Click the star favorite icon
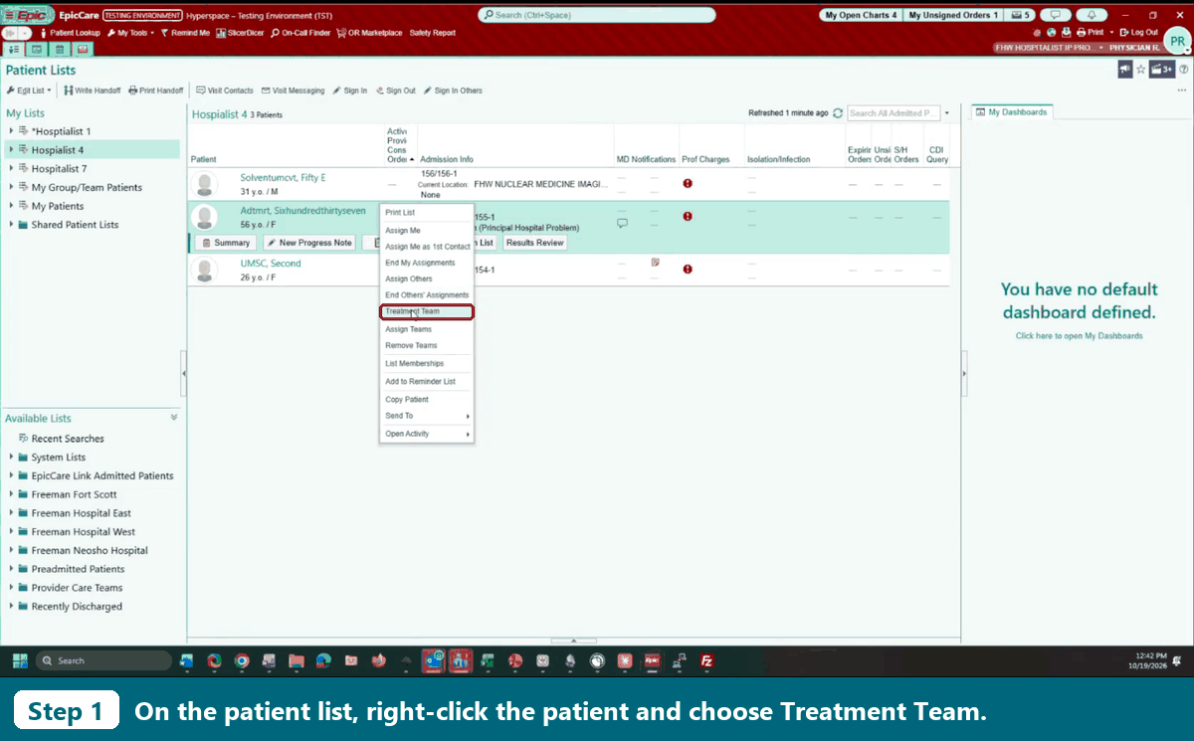 (x=1141, y=70)
